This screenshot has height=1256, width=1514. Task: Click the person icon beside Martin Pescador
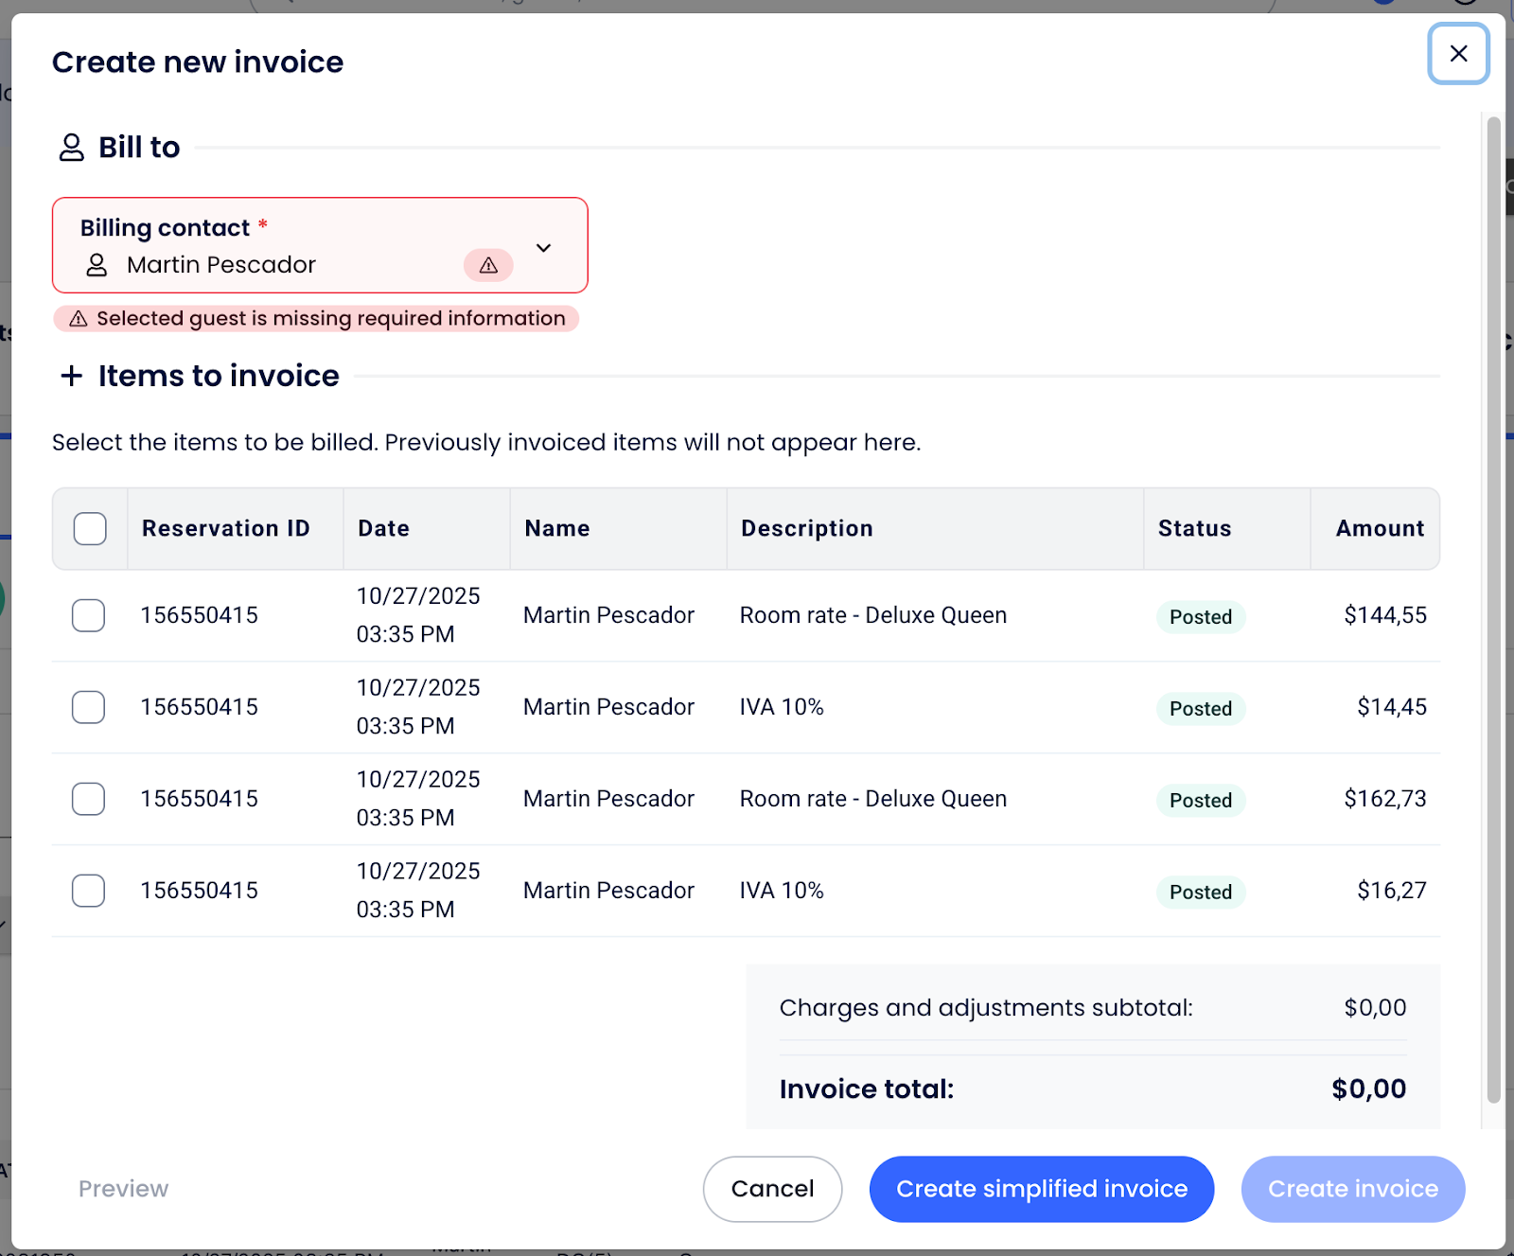click(x=97, y=265)
